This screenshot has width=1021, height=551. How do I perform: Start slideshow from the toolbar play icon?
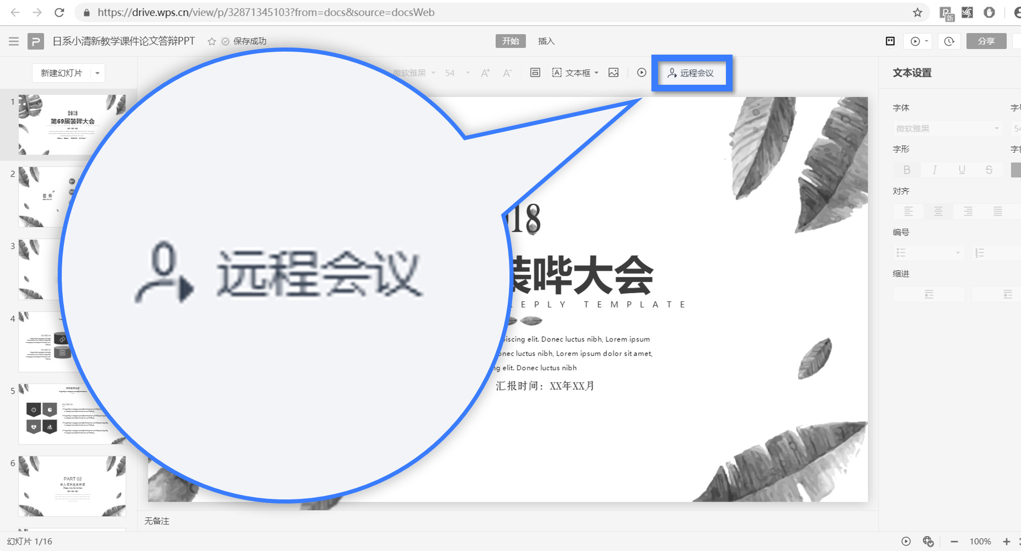point(641,73)
